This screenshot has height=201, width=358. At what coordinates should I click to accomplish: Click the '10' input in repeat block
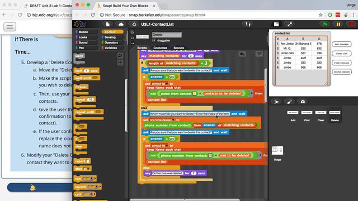91,99
